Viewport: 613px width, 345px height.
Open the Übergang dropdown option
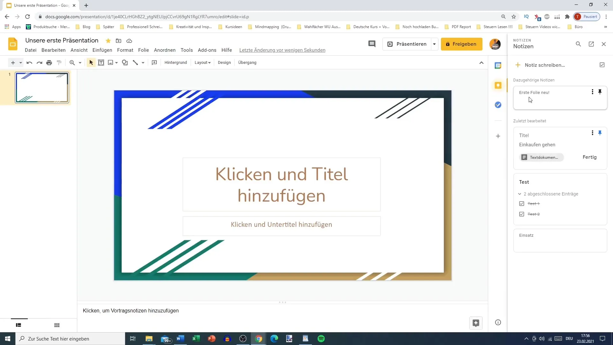[x=247, y=62]
